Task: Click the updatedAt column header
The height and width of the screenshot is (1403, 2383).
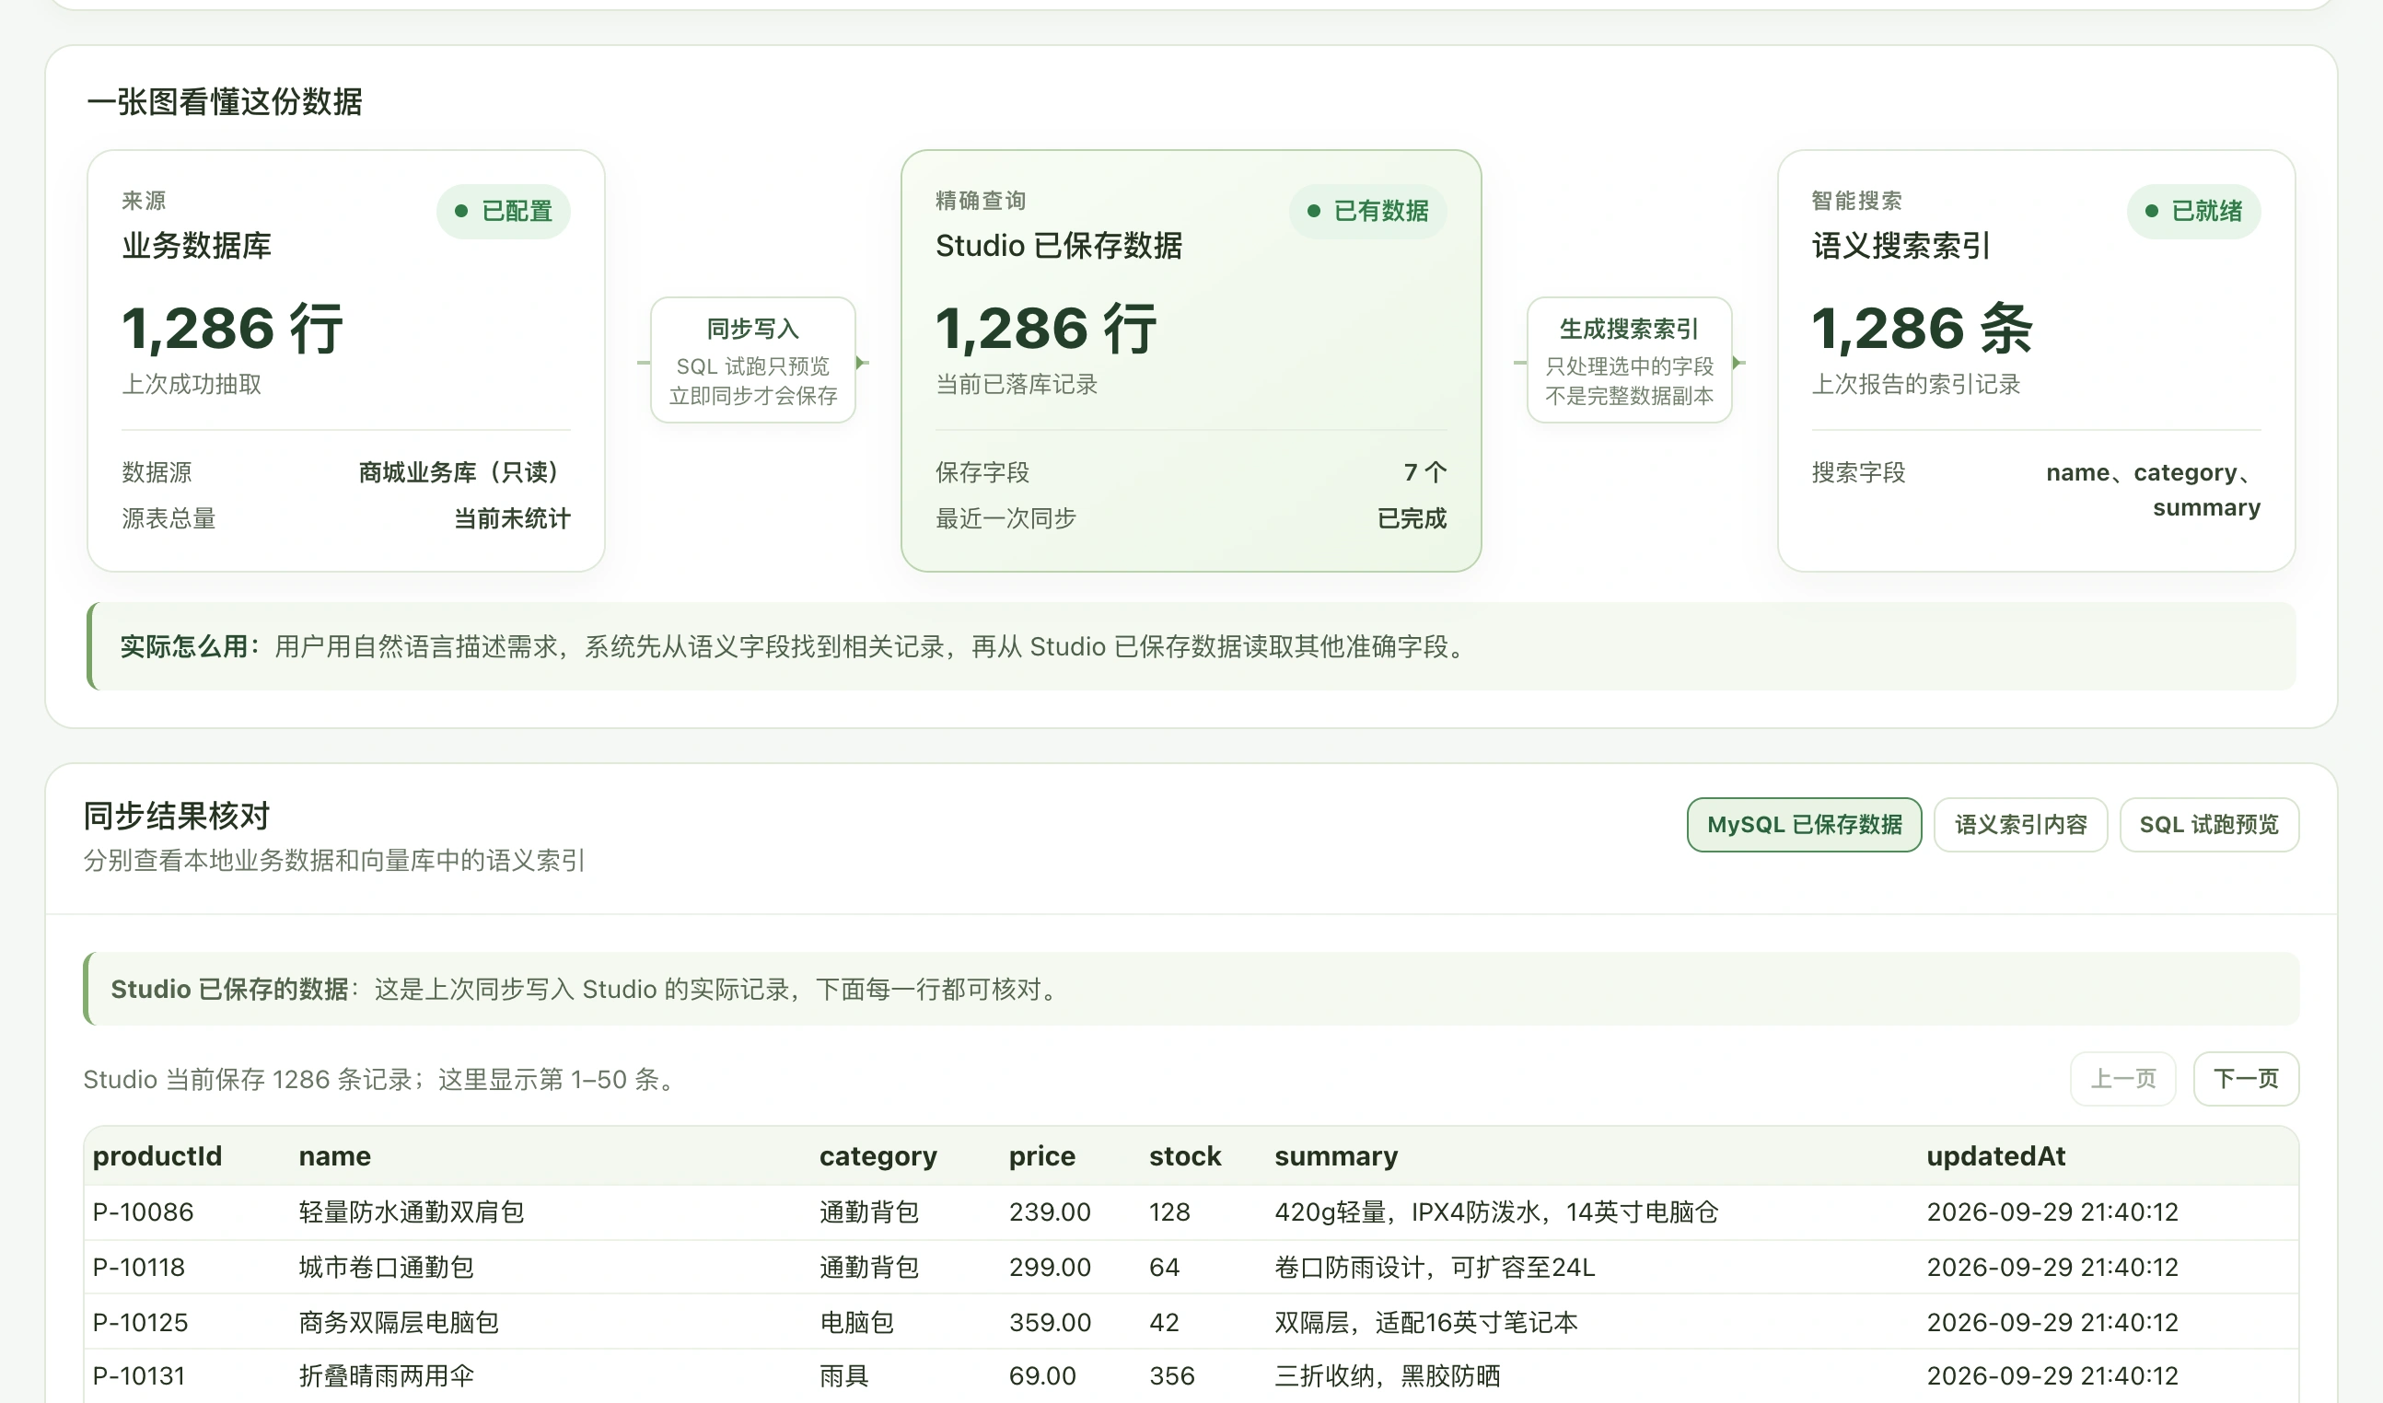Action: [x=1995, y=1155]
